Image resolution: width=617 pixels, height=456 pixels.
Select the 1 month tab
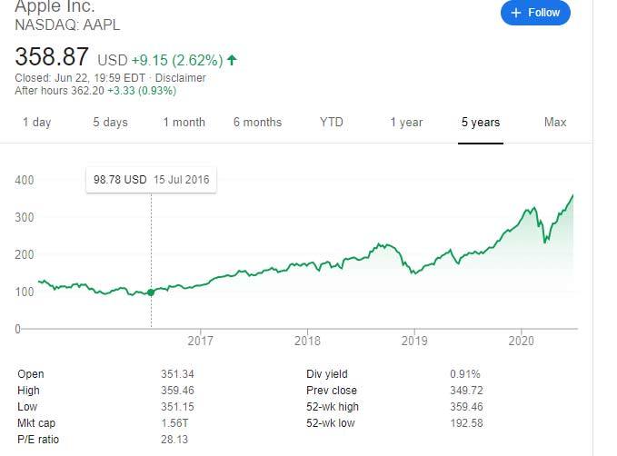click(x=184, y=123)
